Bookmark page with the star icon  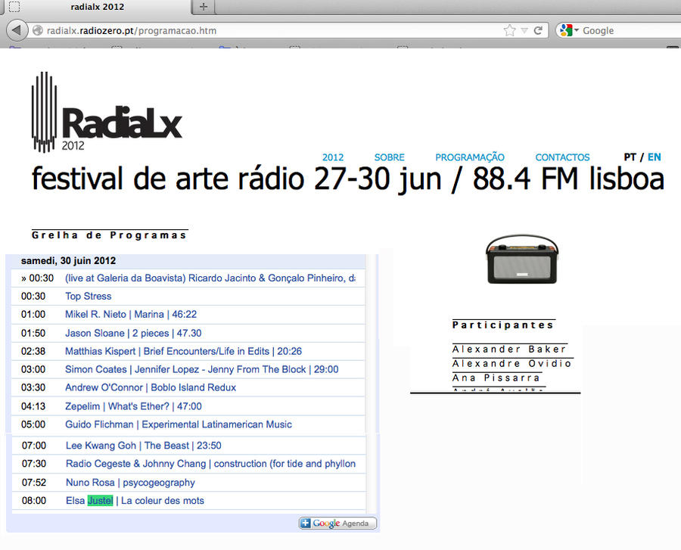pyautogui.click(x=509, y=30)
